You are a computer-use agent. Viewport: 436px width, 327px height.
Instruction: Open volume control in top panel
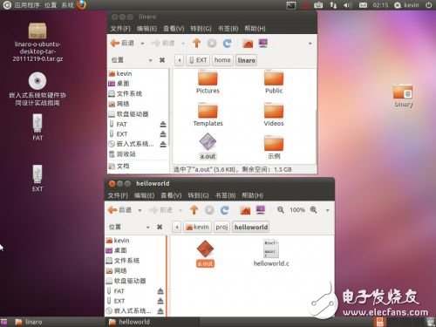(x=348, y=5)
